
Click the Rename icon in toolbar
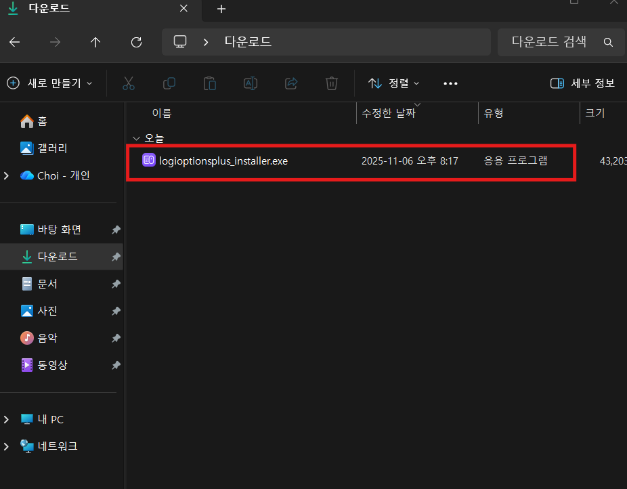coord(251,83)
